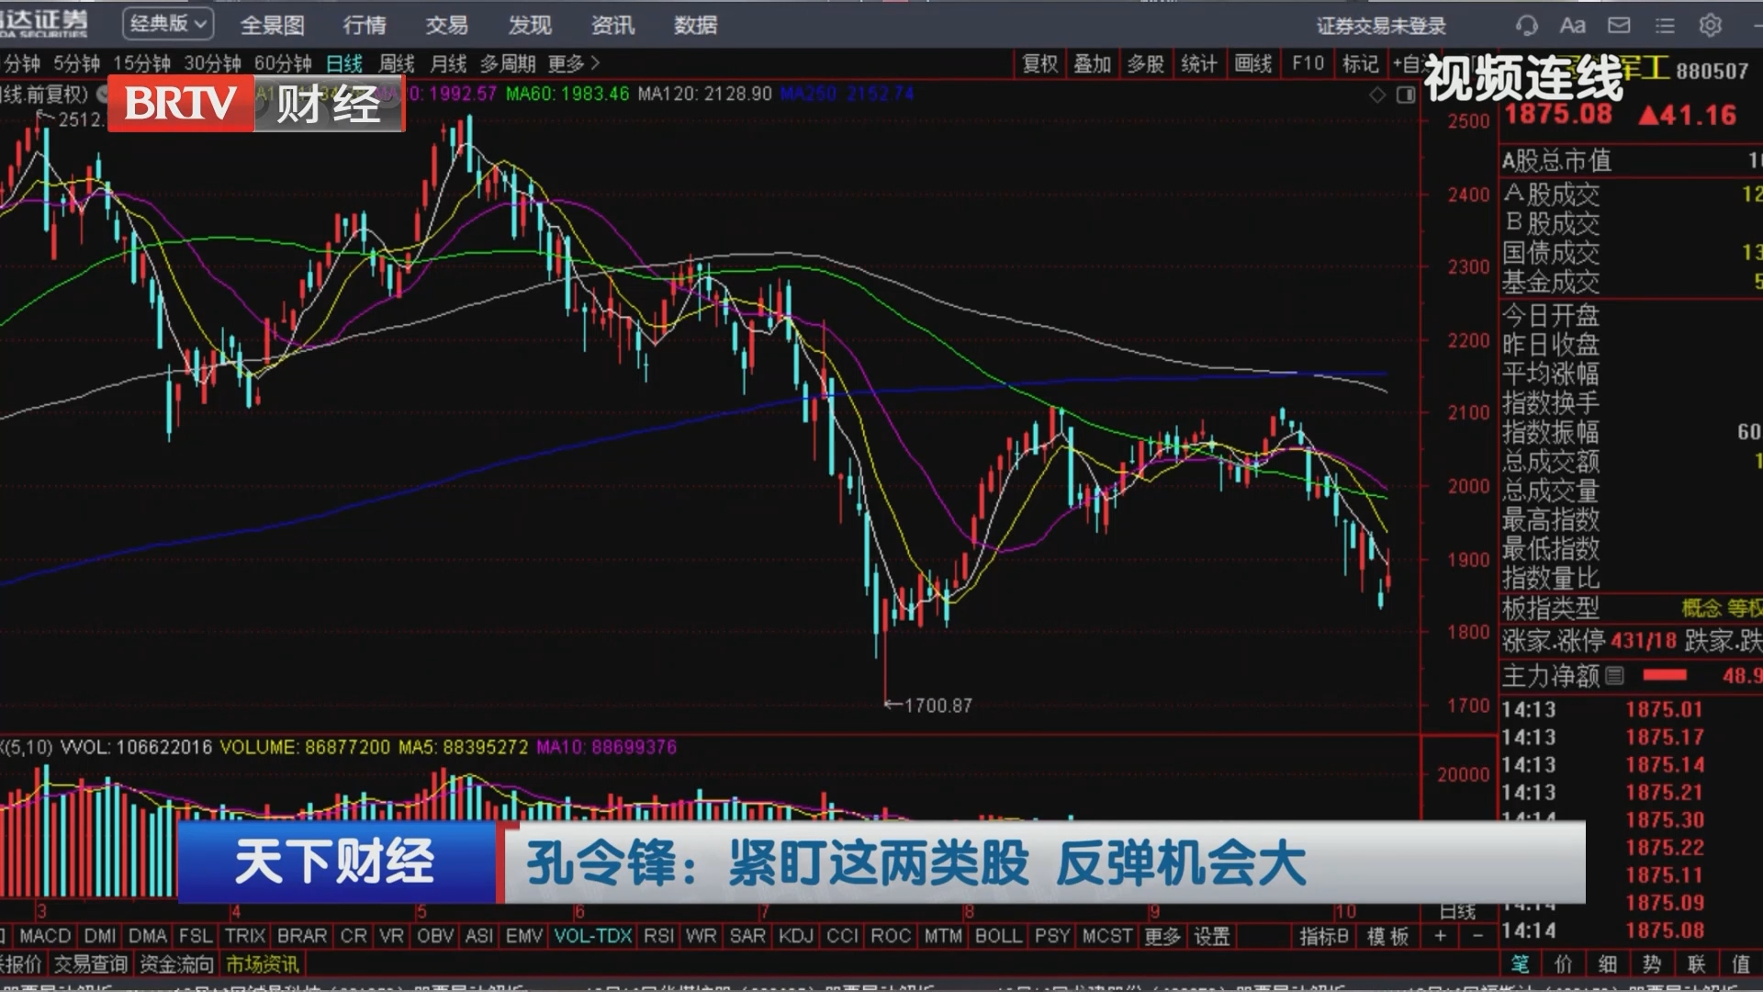The image size is (1763, 992).
Task: Open the mail envelope icon
Action: [1619, 26]
